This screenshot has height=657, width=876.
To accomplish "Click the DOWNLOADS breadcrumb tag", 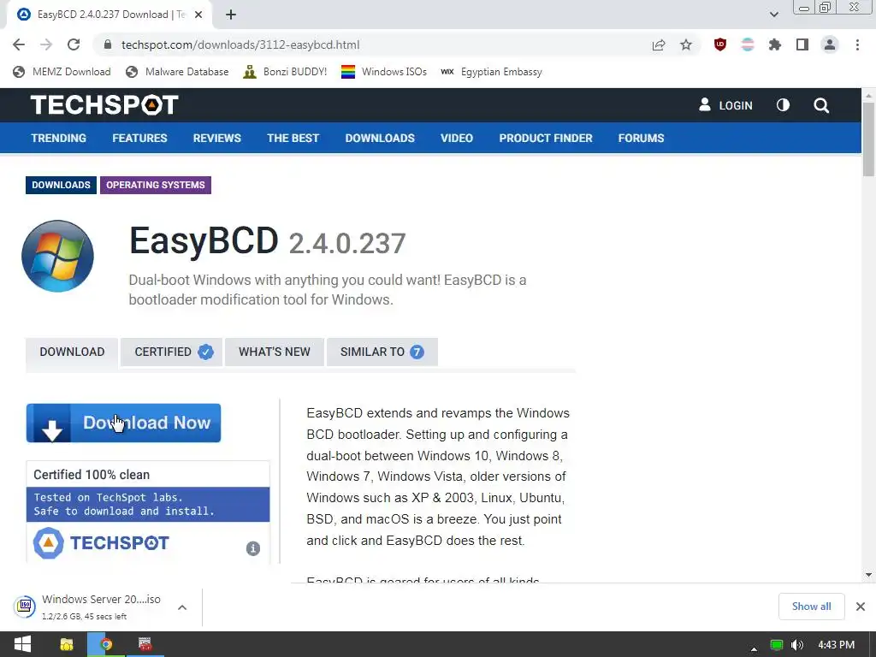I will pyautogui.click(x=61, y=185).
